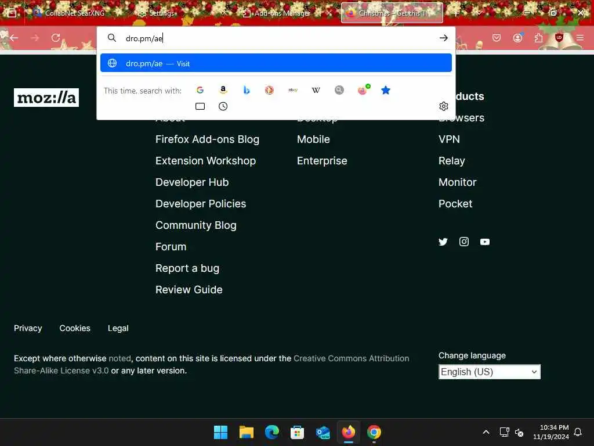Search this time with Amazon
The height and width of the screenshot is (446, 594).
pyautogui.click(x=223, y=90)
